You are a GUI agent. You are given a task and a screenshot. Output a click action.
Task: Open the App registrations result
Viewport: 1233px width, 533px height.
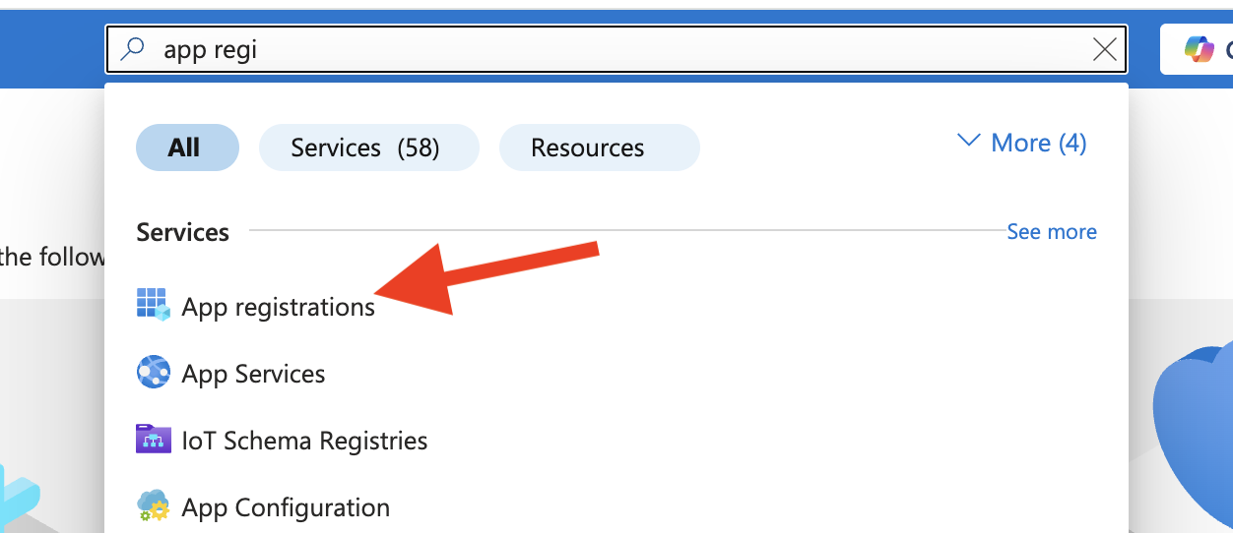pyautogui.click(x=278, y=307)
